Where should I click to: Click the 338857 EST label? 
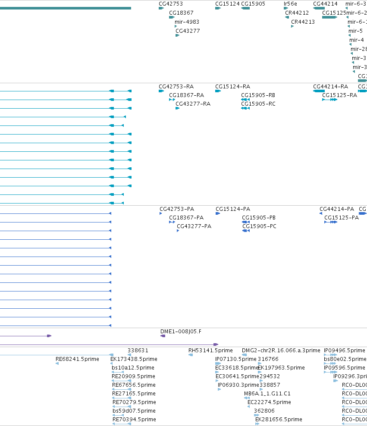click(x=270, y=385)
